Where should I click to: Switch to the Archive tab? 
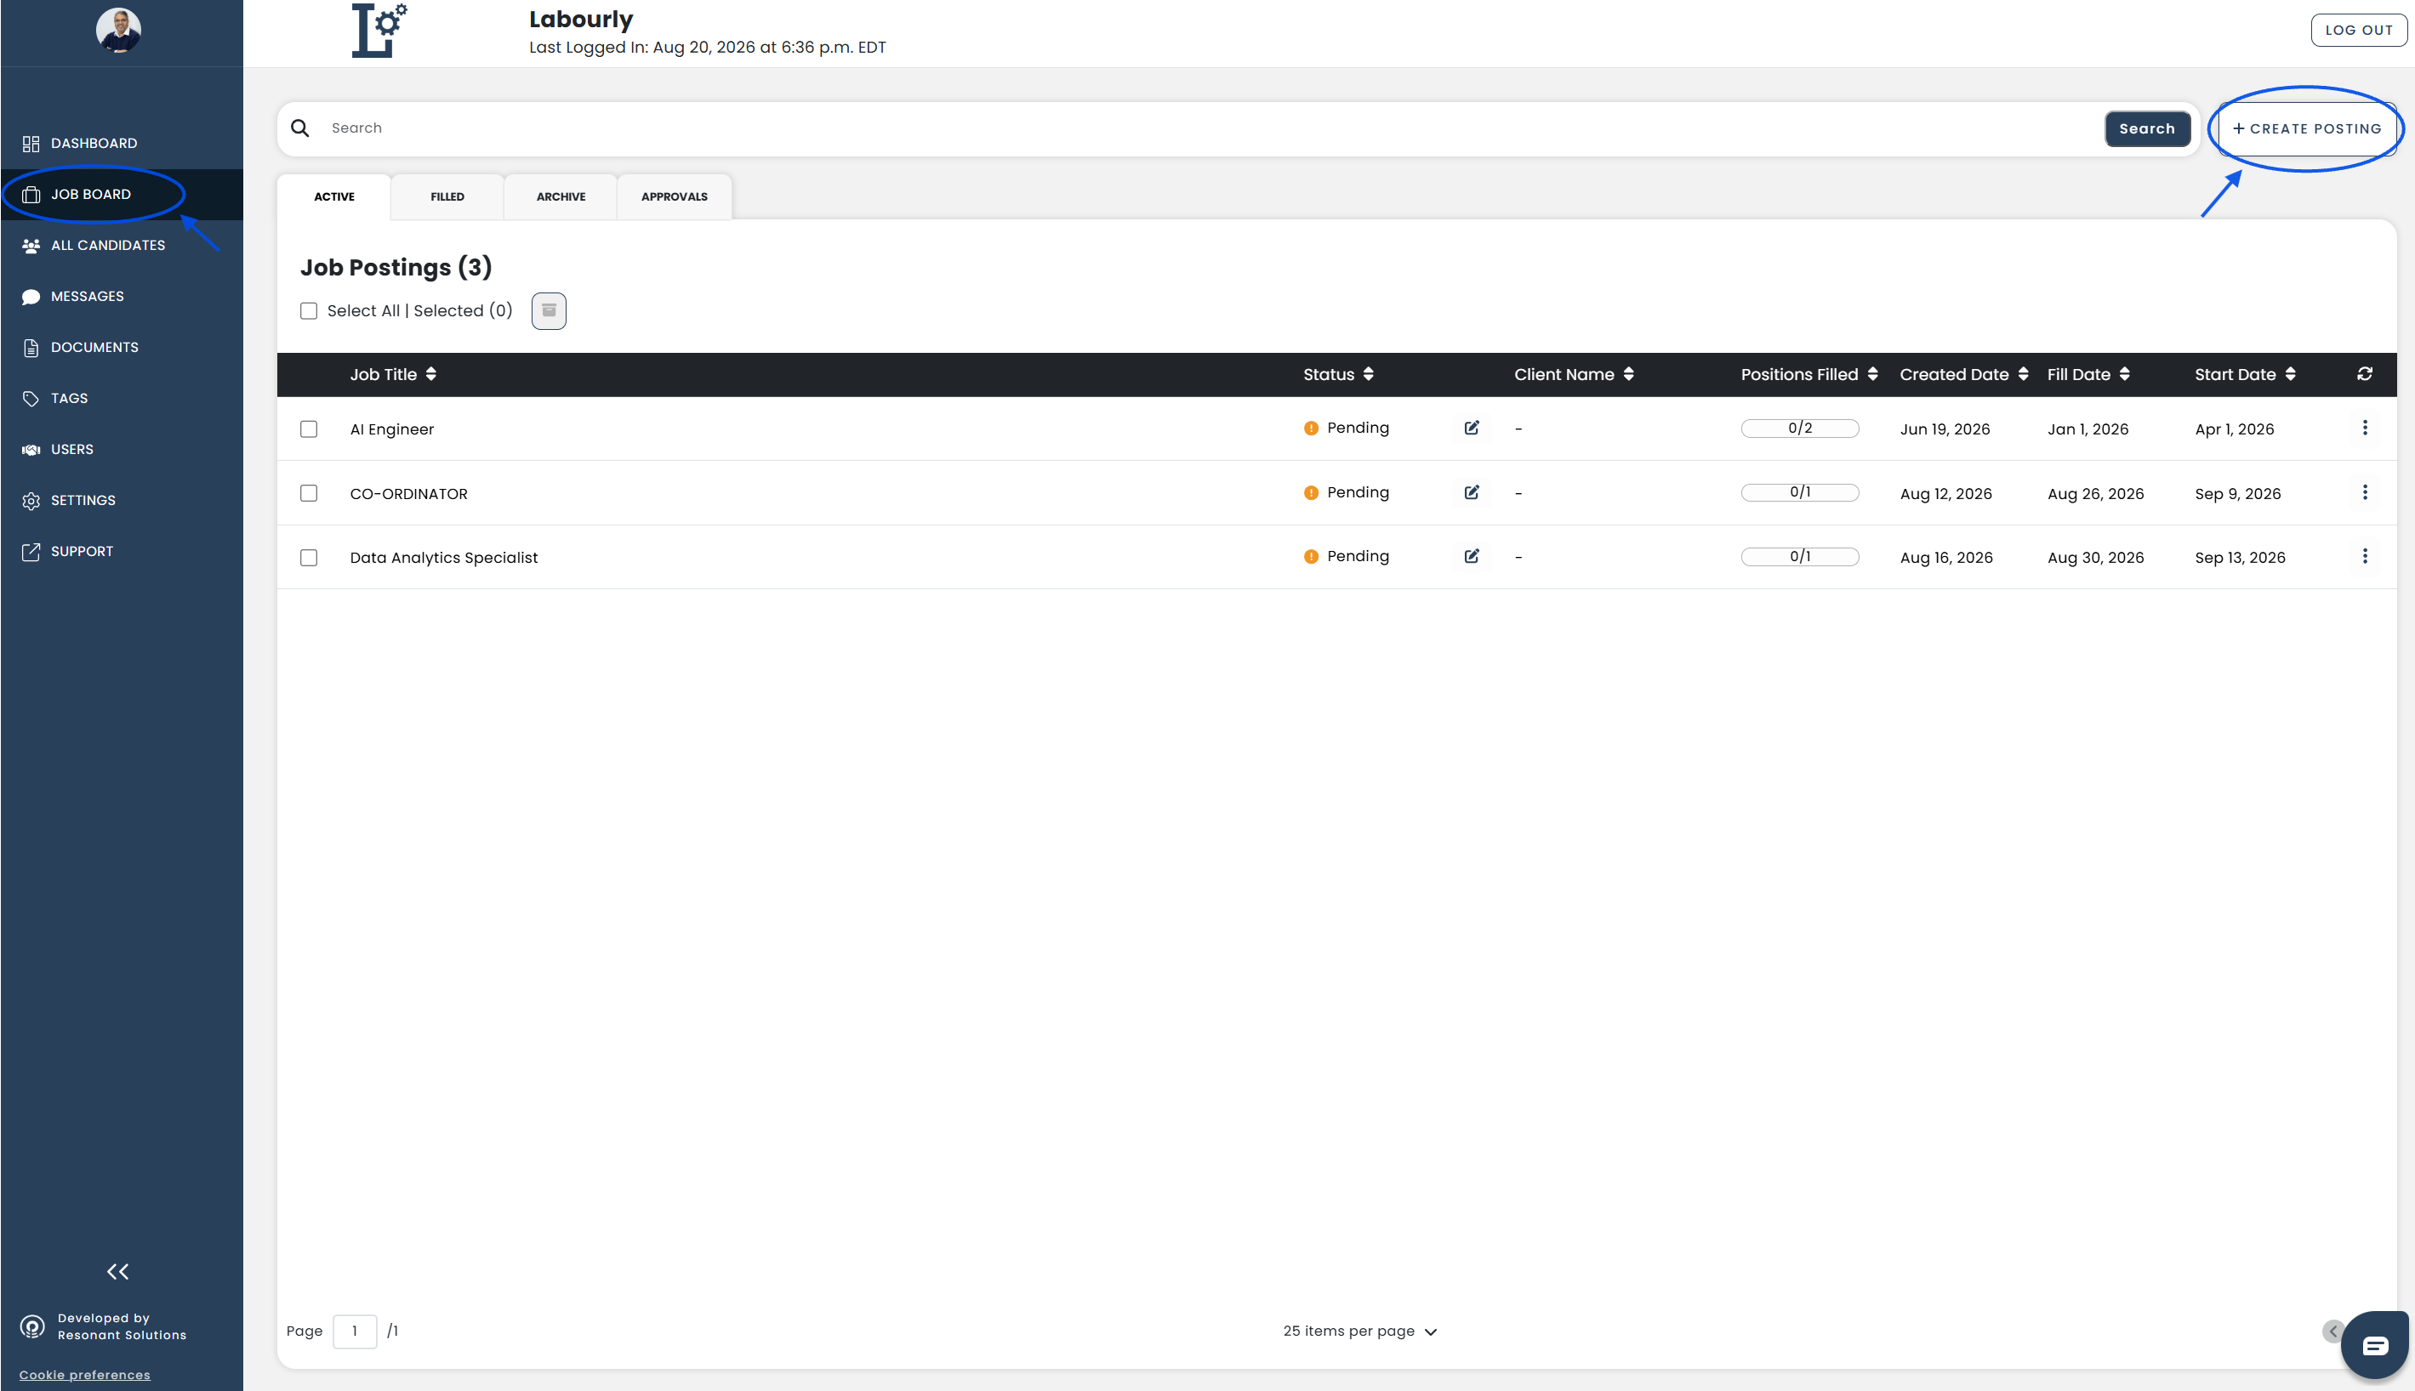(561, 196)
